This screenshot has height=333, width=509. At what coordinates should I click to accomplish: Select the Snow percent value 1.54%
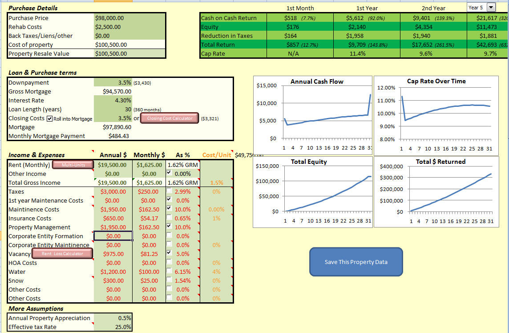tap(183, 281)
